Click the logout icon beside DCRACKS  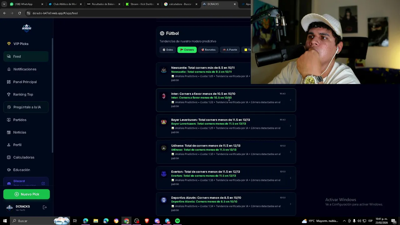tap(45, 207)
